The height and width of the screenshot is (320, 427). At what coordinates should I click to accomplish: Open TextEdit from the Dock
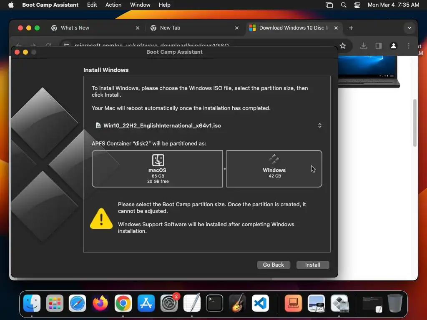pos(192,303)
